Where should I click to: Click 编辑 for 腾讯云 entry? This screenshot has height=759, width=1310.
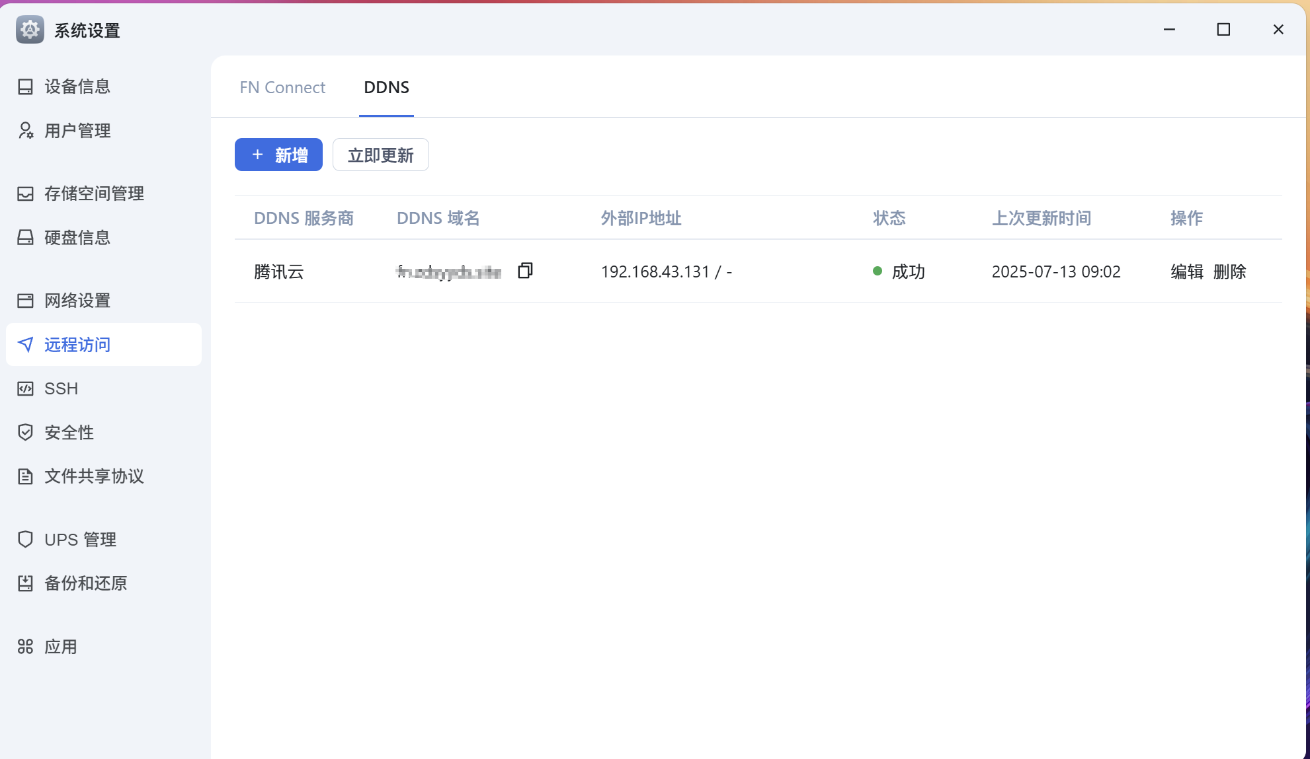pos(1187,271)
